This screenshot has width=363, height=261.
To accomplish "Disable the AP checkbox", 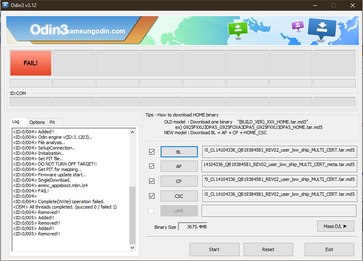I will coord(151,166).
